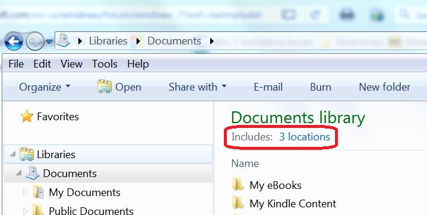Click the Open folder icon in toolbar
Image resolution: width=427 pixels, height=215 pixels.
tap(105, 86)
